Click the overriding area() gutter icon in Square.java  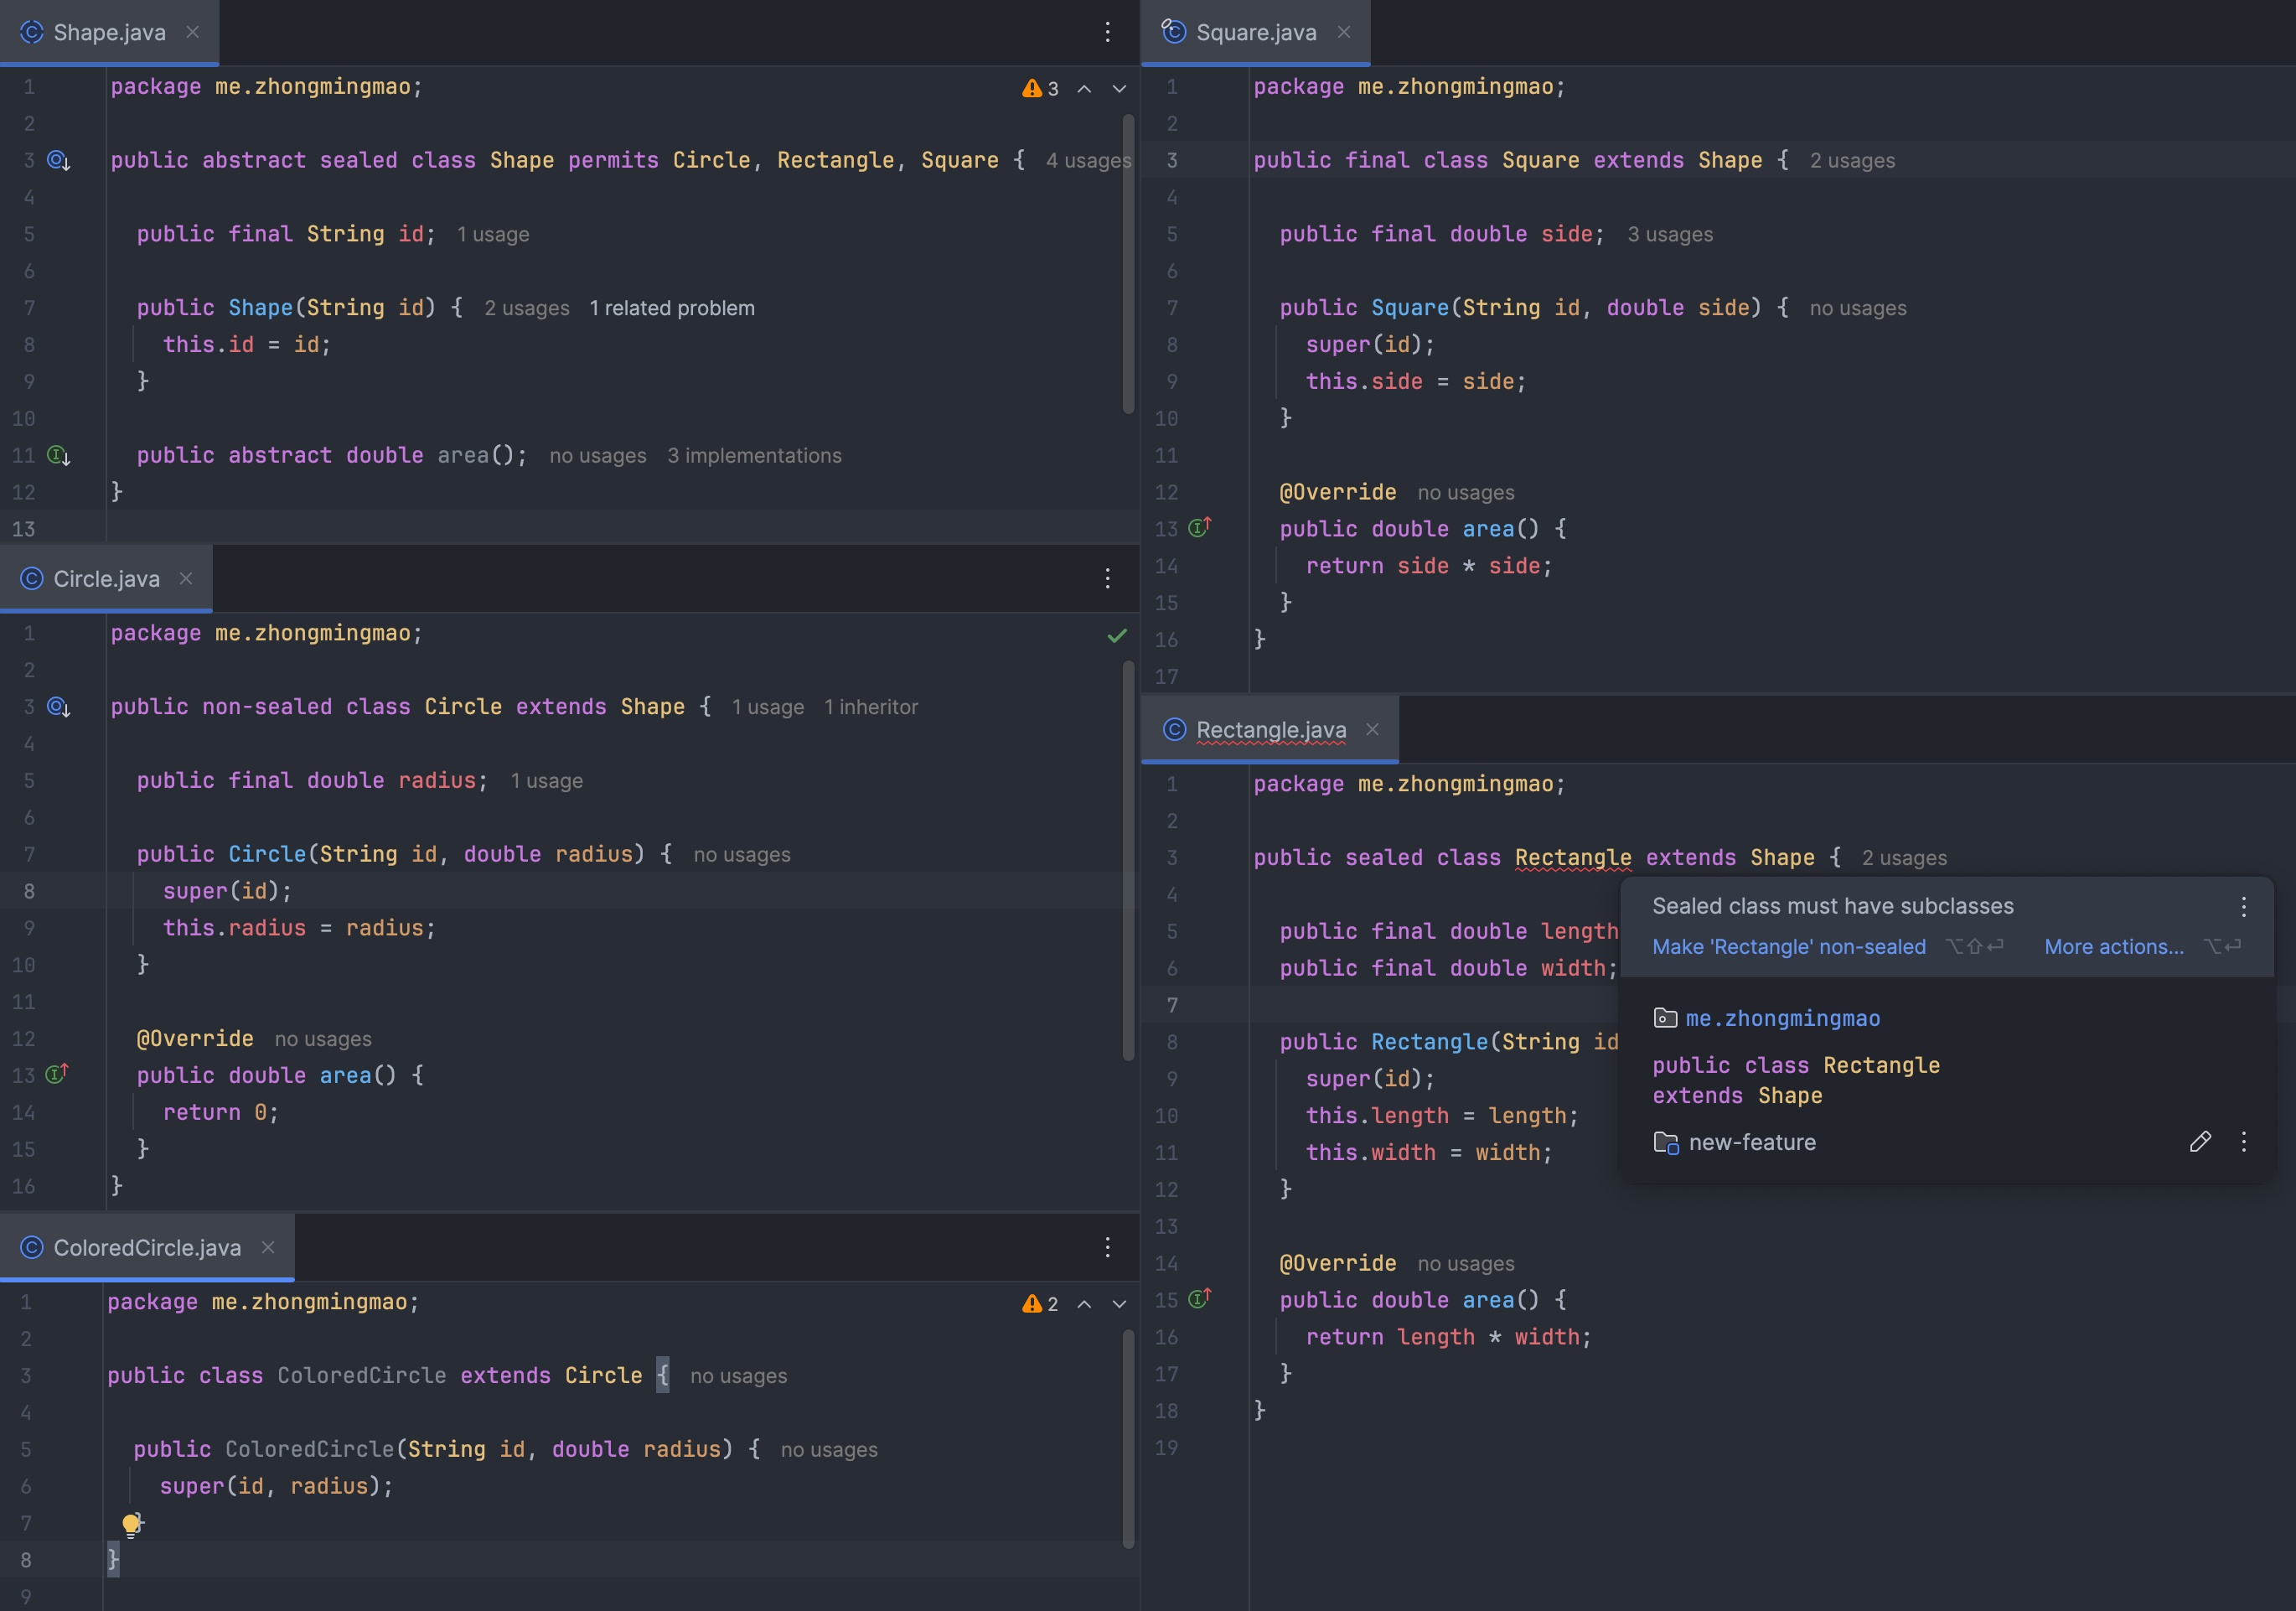(1199, 527)
